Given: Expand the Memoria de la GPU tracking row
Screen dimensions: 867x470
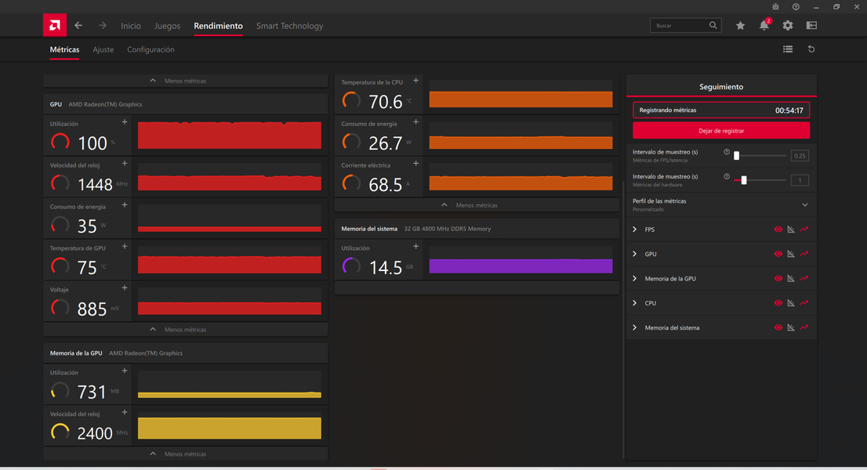Looking at the screenshot, I should [635, 279].
